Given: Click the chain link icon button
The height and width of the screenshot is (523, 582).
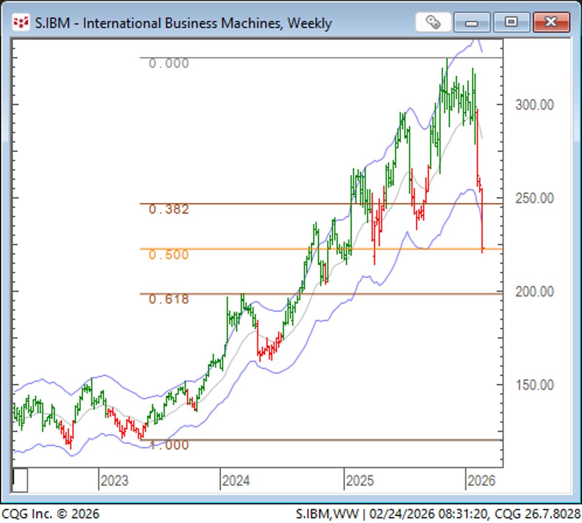Looking at the screenshot, I should point(433,22).
